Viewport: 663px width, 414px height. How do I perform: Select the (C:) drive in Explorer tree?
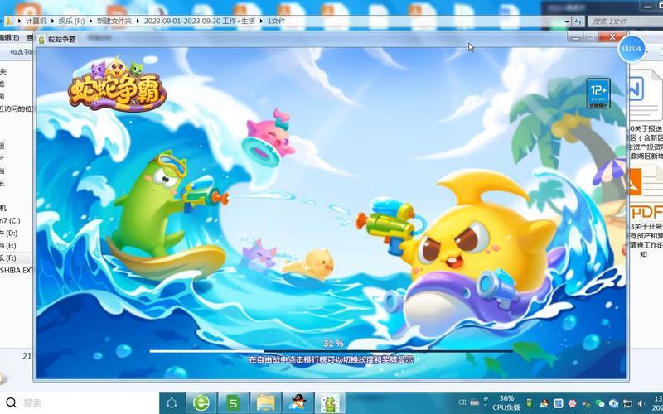click(10, 220)
